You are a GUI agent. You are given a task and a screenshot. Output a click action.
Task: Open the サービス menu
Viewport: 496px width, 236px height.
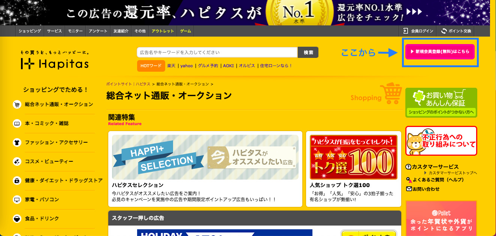click(x=54, y=31)
